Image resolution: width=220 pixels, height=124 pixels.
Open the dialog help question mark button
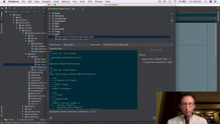pyautogui.click(x=51, y=118)
